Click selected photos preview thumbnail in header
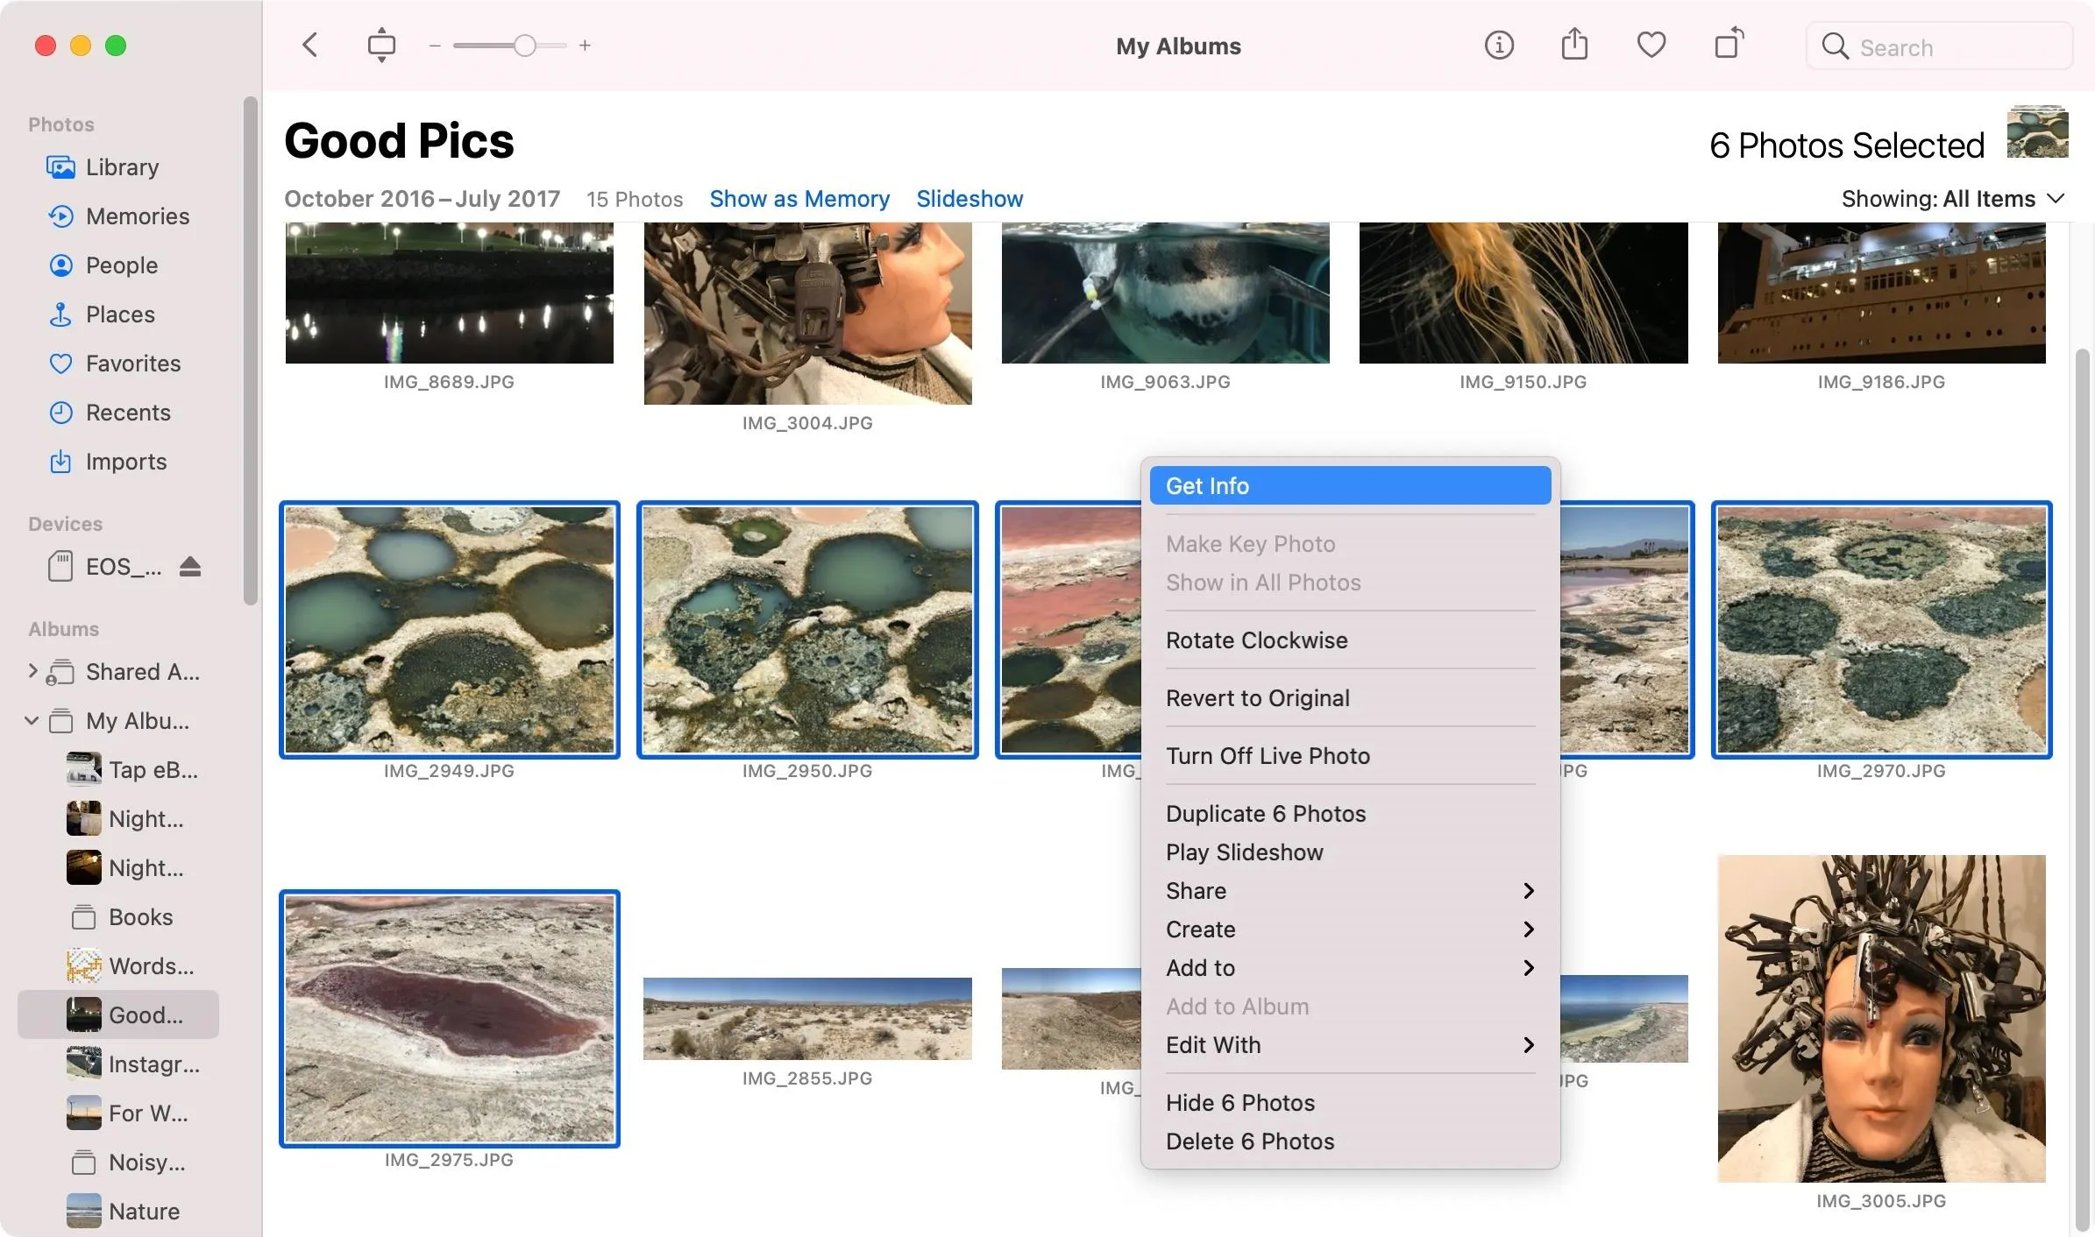 [x=2037, y=131]
